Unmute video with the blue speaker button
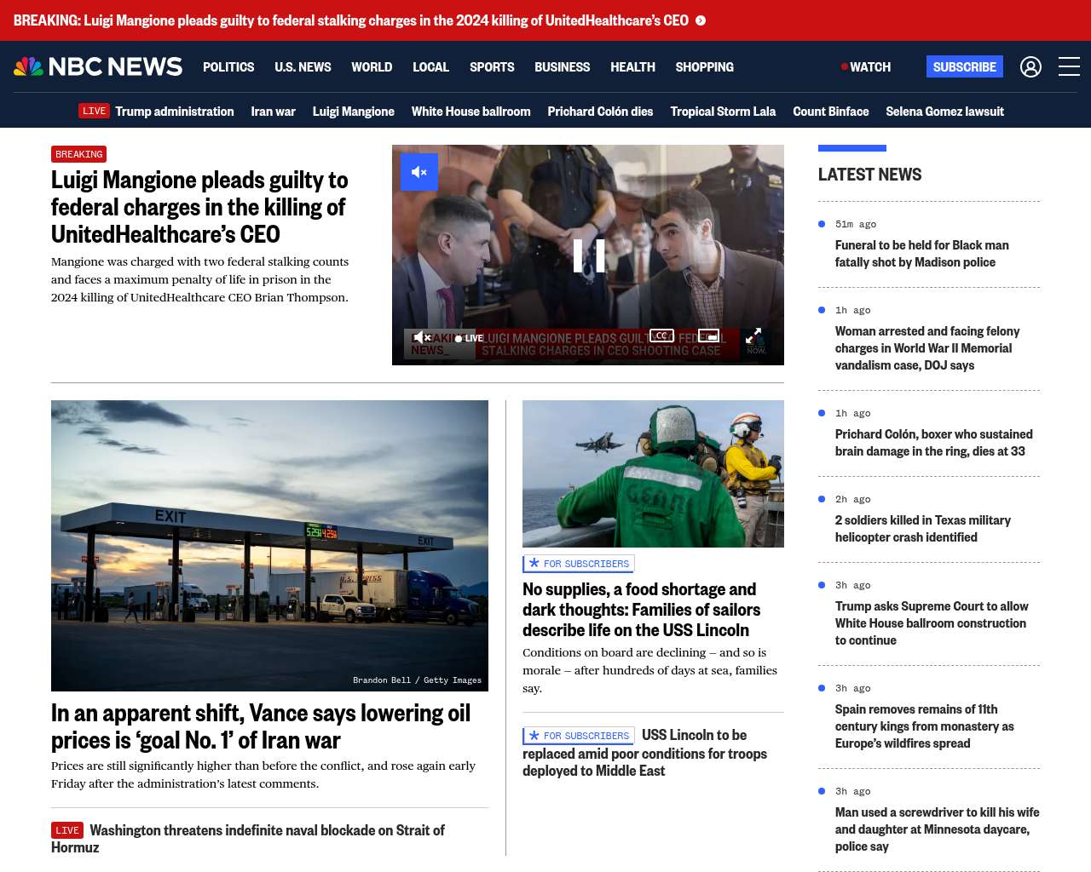1091x872 pixels. (x=419, y=172)
